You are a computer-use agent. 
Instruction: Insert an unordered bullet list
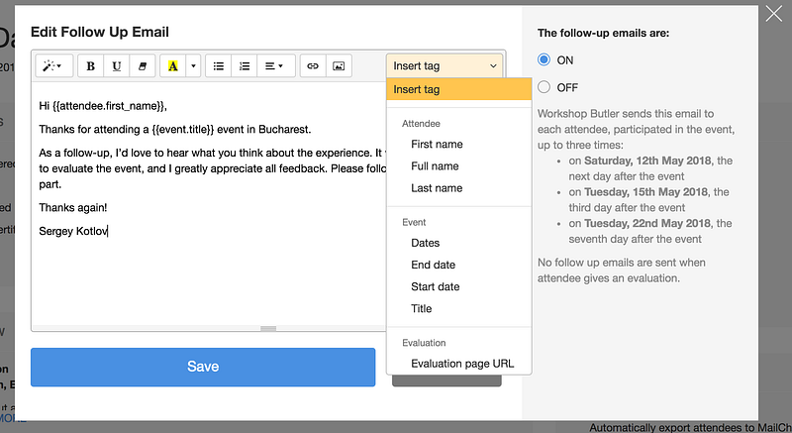point(218,66)
